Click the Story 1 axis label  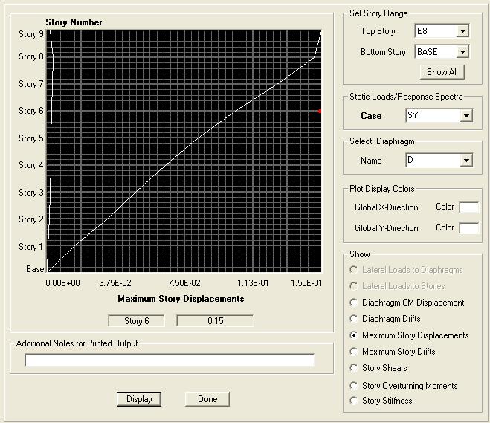31,247
